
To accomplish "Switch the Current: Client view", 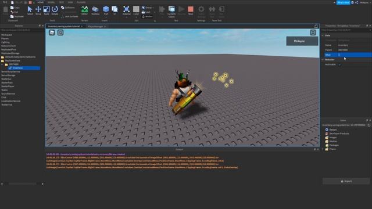I will tap(171, 12).
